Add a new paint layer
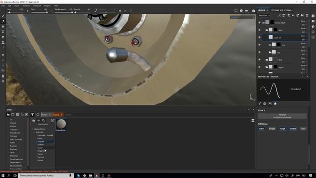 coord(288,15)
